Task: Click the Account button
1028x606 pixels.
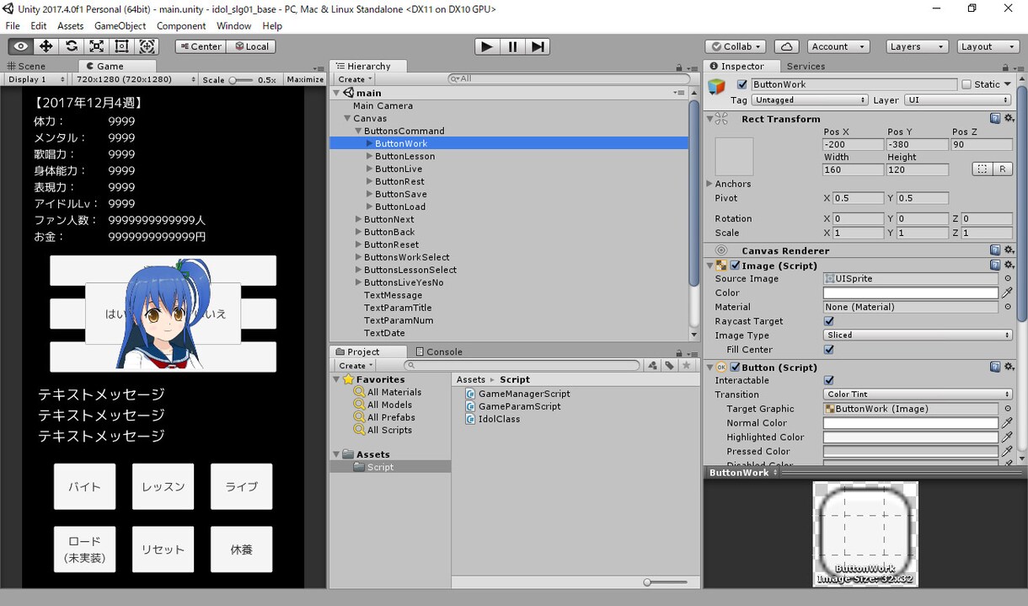Action: click(x=838, y=46)
